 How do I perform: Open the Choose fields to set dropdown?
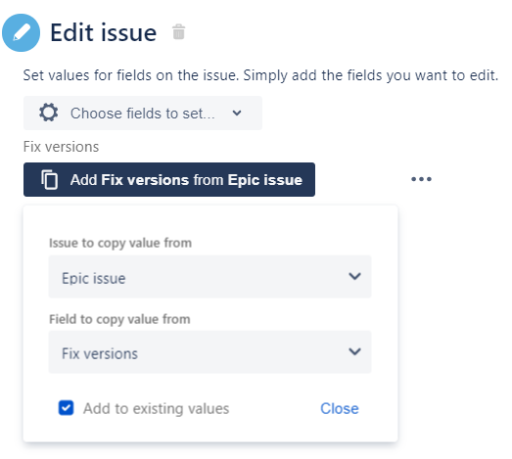coord(143,113)
